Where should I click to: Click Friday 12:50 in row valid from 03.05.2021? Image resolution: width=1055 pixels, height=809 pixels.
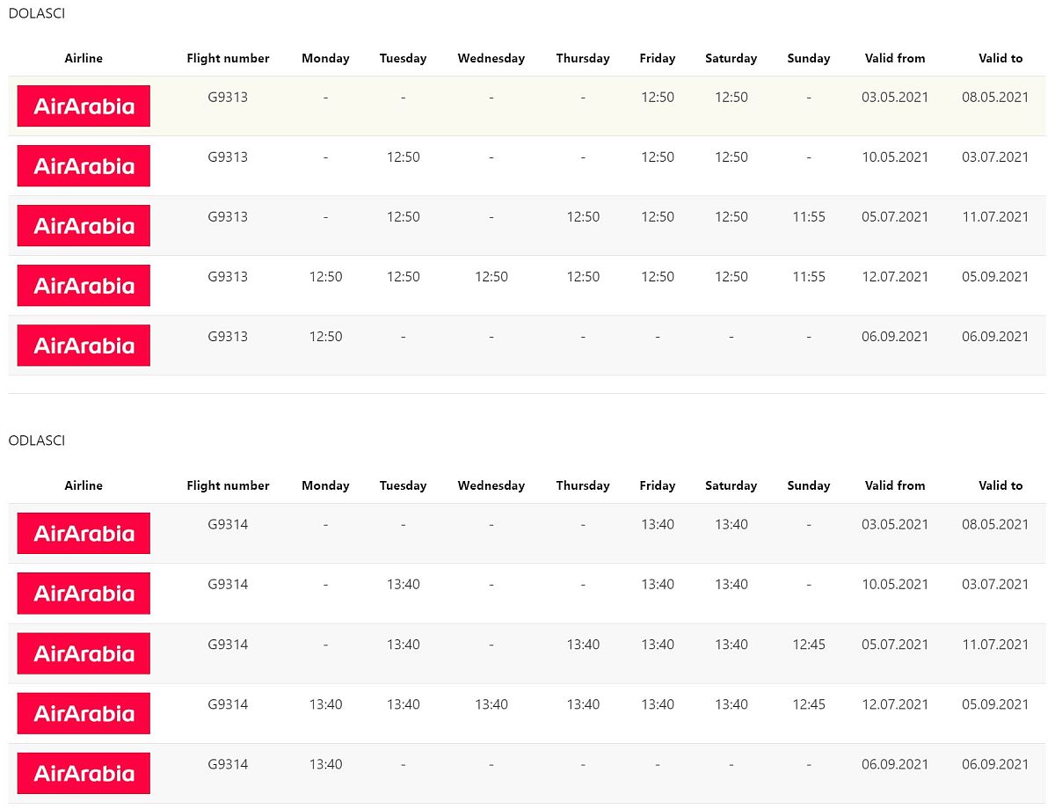(658, 97)
